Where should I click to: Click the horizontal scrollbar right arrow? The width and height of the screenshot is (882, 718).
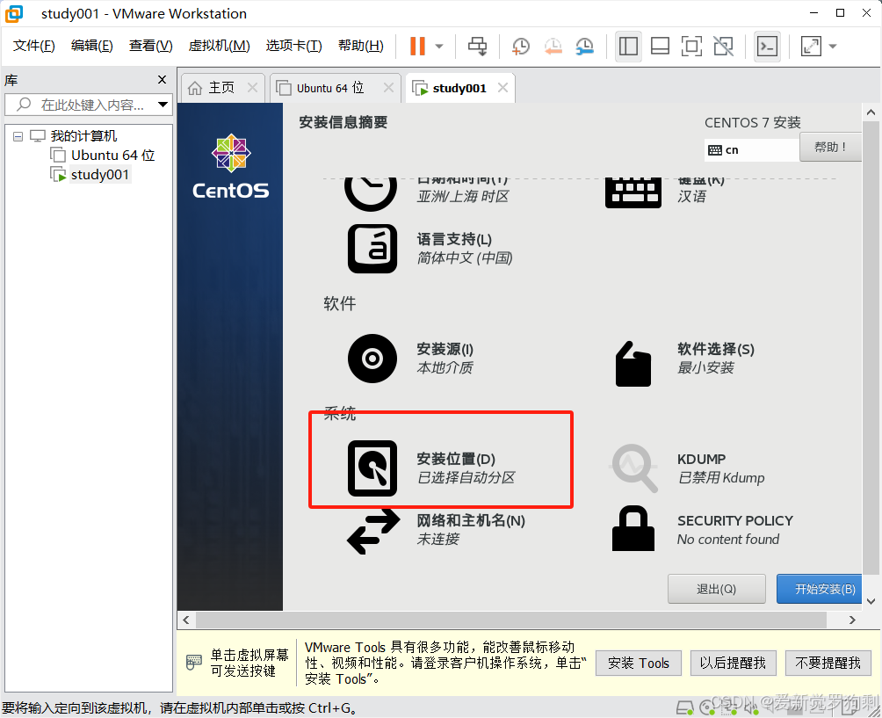pyautogui.click(x=852, y=620)
